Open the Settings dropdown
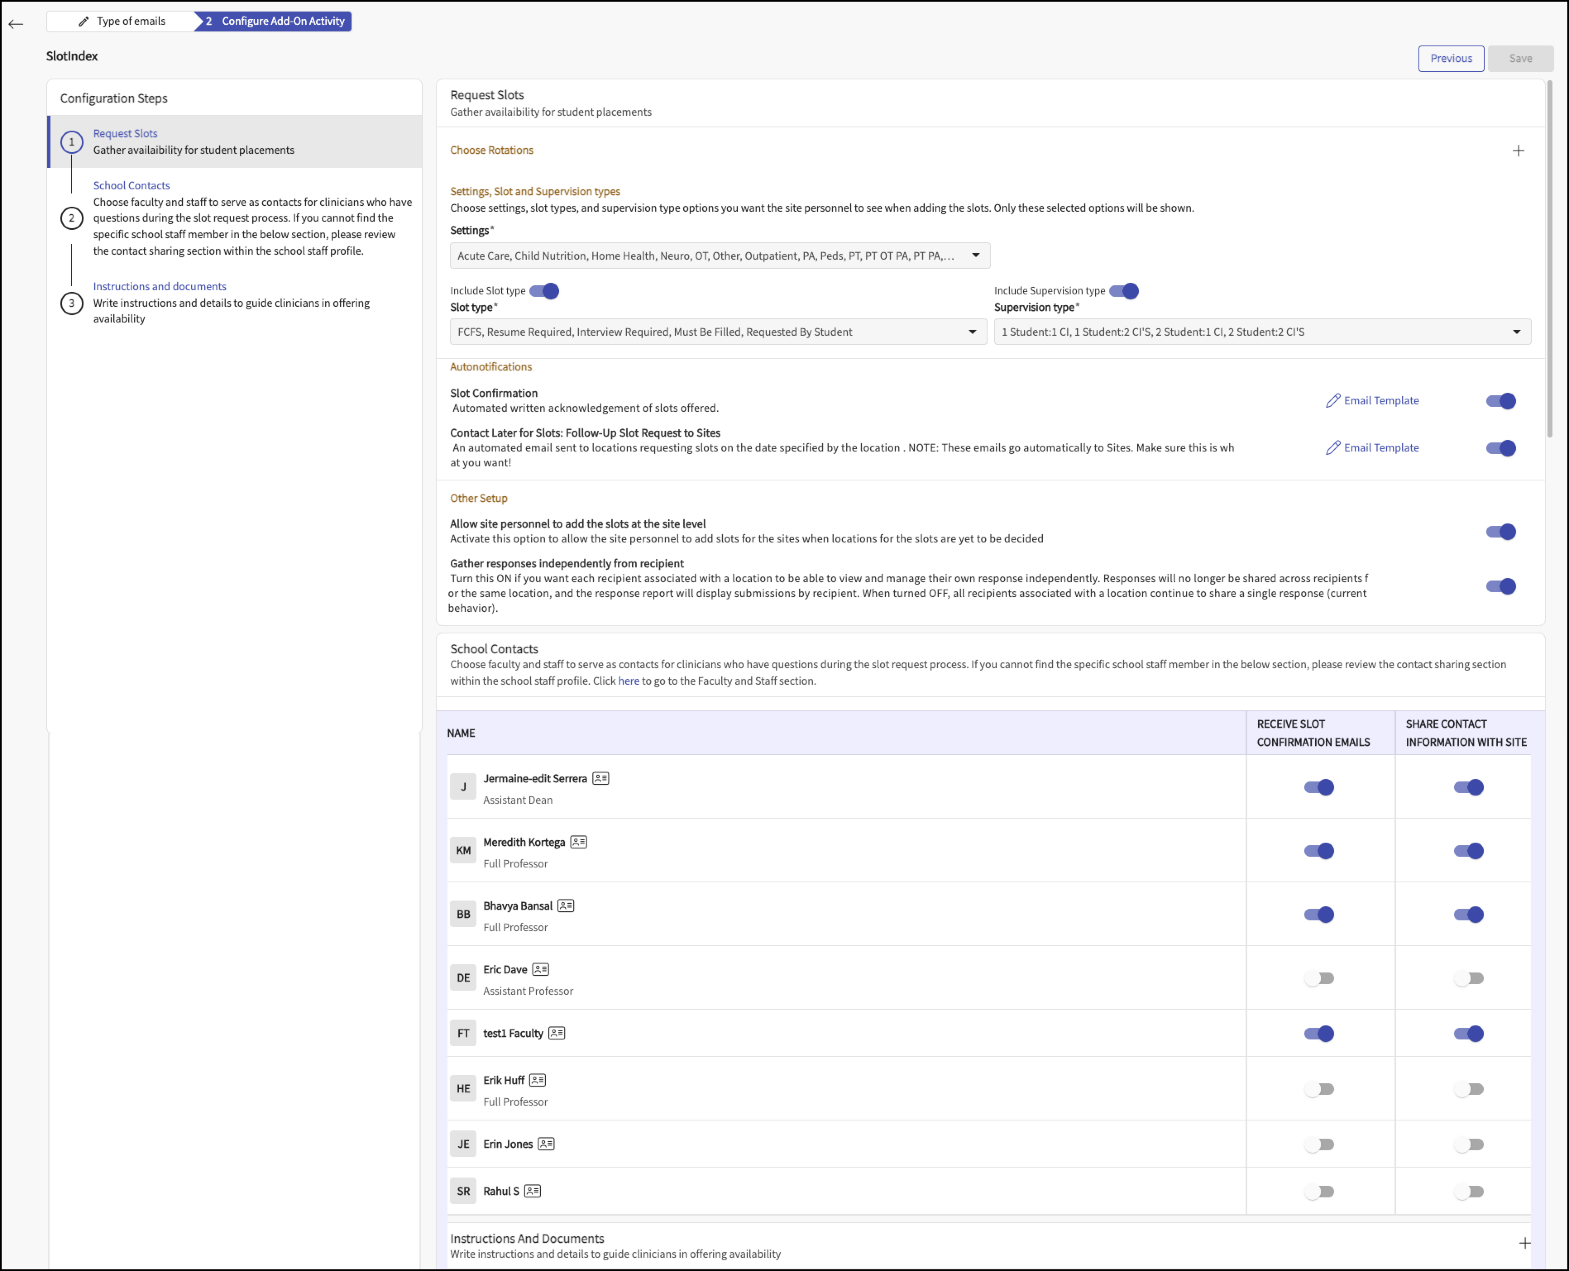Screen dimensions: 1569x1271 click(720, 256)
